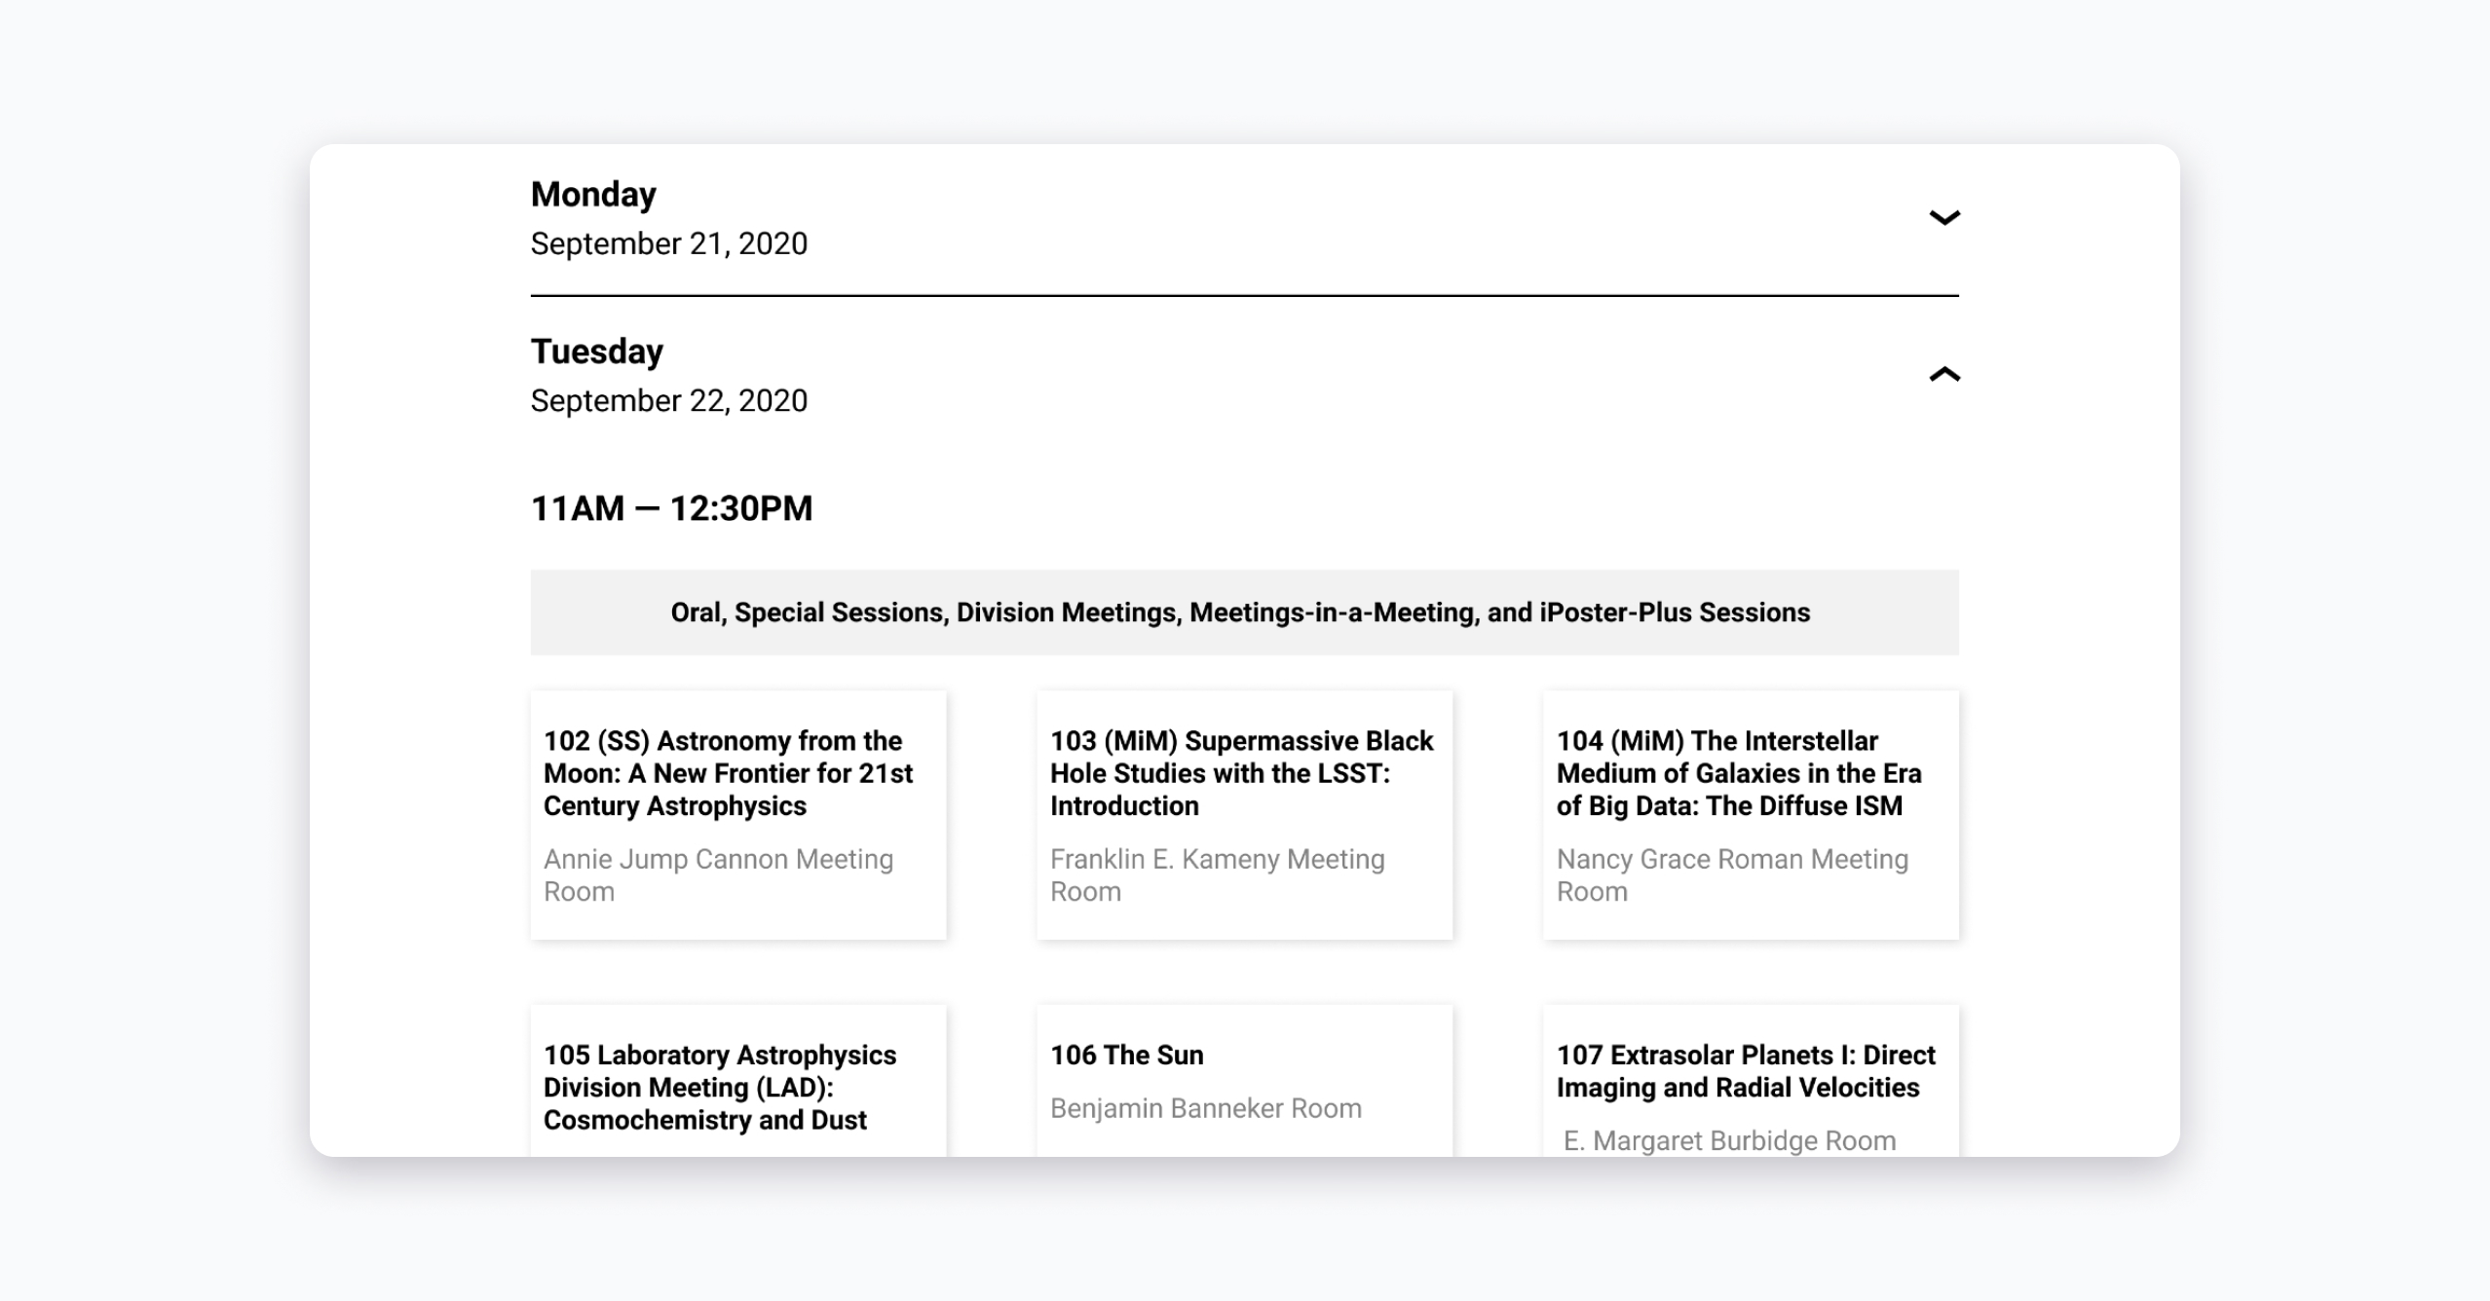Open session 107 Extrasolar Planets I
The height and width of the screenshot is (1301, 2490).
pos(1751,1081)
